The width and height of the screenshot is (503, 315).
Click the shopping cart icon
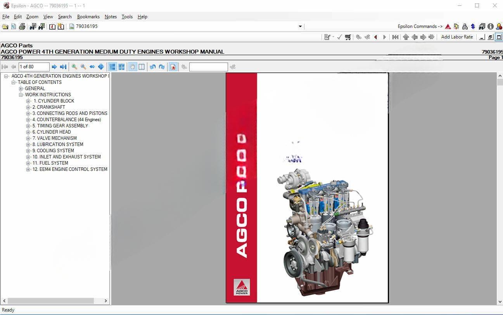(x=348, y=37)
